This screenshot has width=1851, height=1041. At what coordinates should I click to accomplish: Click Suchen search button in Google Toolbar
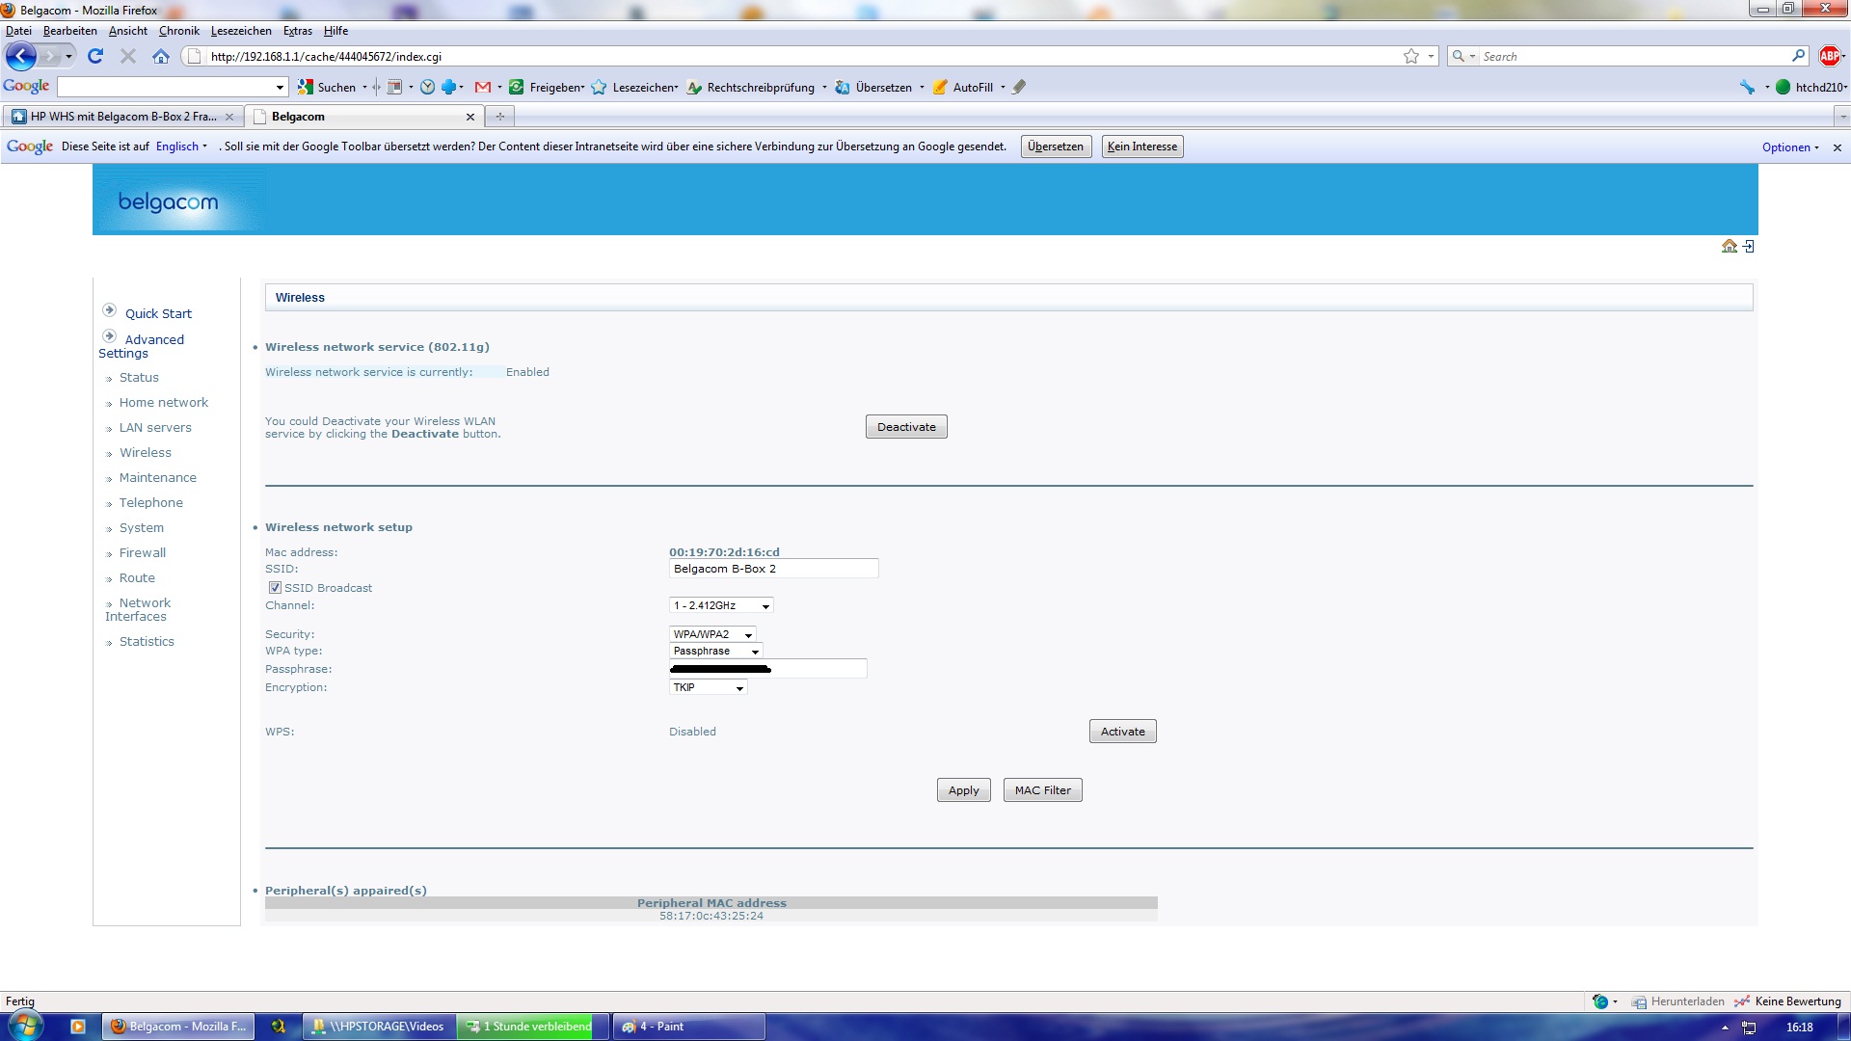327,87
